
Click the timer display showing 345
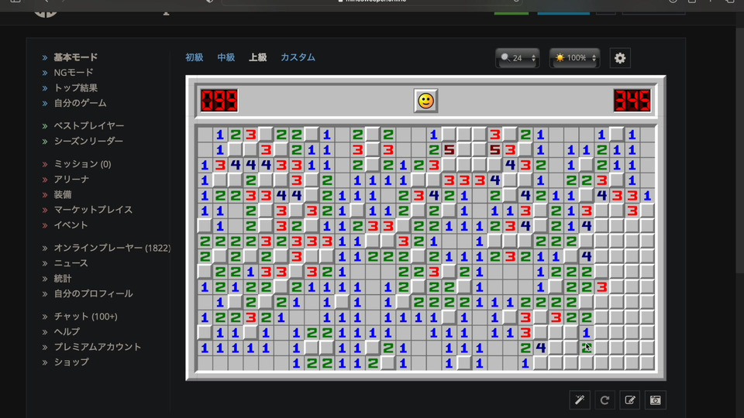pyautogui.click(x=632, y=101)
